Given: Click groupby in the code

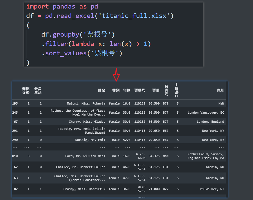Looking at the screenshot, I should (66, 35).
